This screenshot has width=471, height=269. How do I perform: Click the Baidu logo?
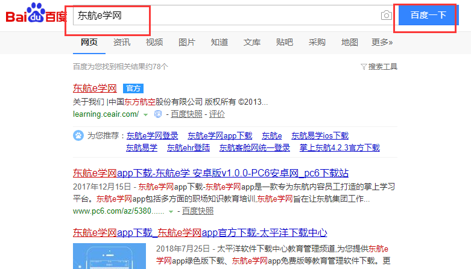tap(36, 13)
